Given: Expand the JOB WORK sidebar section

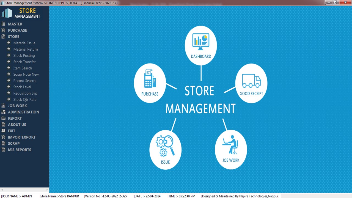Looking at the screenshot, I should point(17,106).
